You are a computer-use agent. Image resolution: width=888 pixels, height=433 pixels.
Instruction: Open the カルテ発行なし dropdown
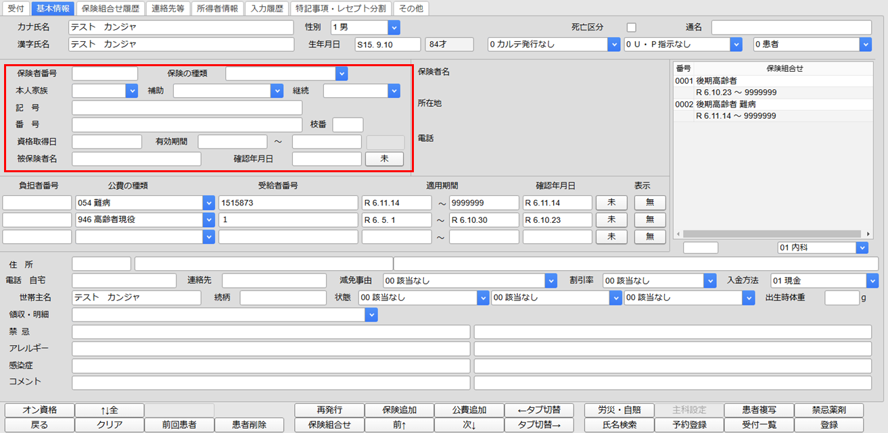point(613,45)
